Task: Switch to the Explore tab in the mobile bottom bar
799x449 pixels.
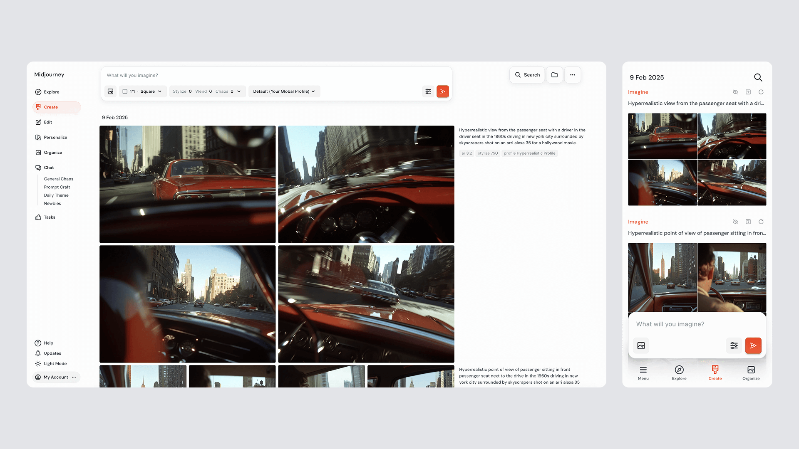Action: coord(679,373)
